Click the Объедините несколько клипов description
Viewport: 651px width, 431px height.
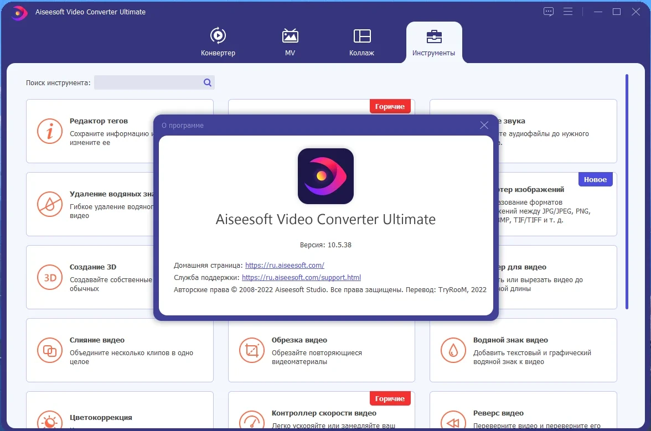click(131, 357)
